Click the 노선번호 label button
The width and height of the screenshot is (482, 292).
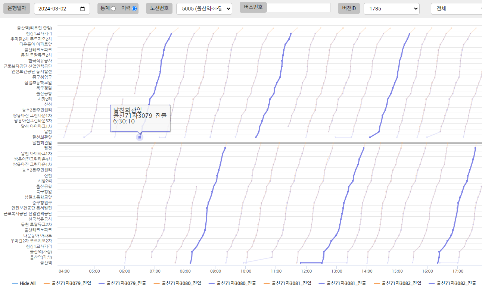159,8
